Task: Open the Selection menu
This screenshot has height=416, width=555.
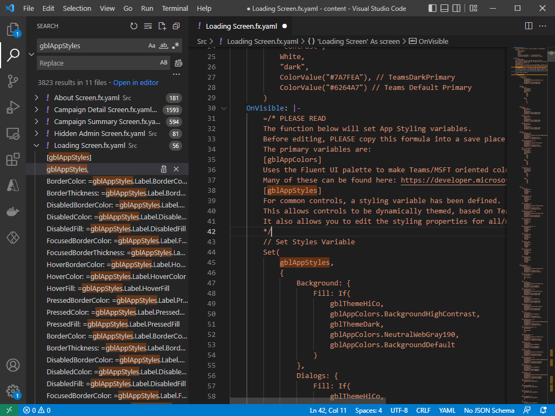Action: coord(77,8)
